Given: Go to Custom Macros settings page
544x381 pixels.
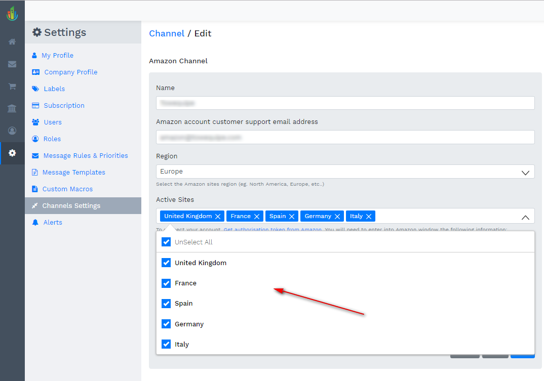Looking at the screenshot, I should coord(67,189).
